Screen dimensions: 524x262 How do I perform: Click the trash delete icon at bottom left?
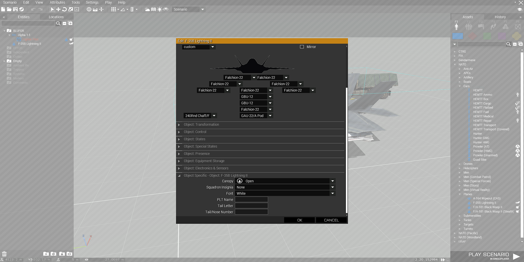[x=4, y=254]
